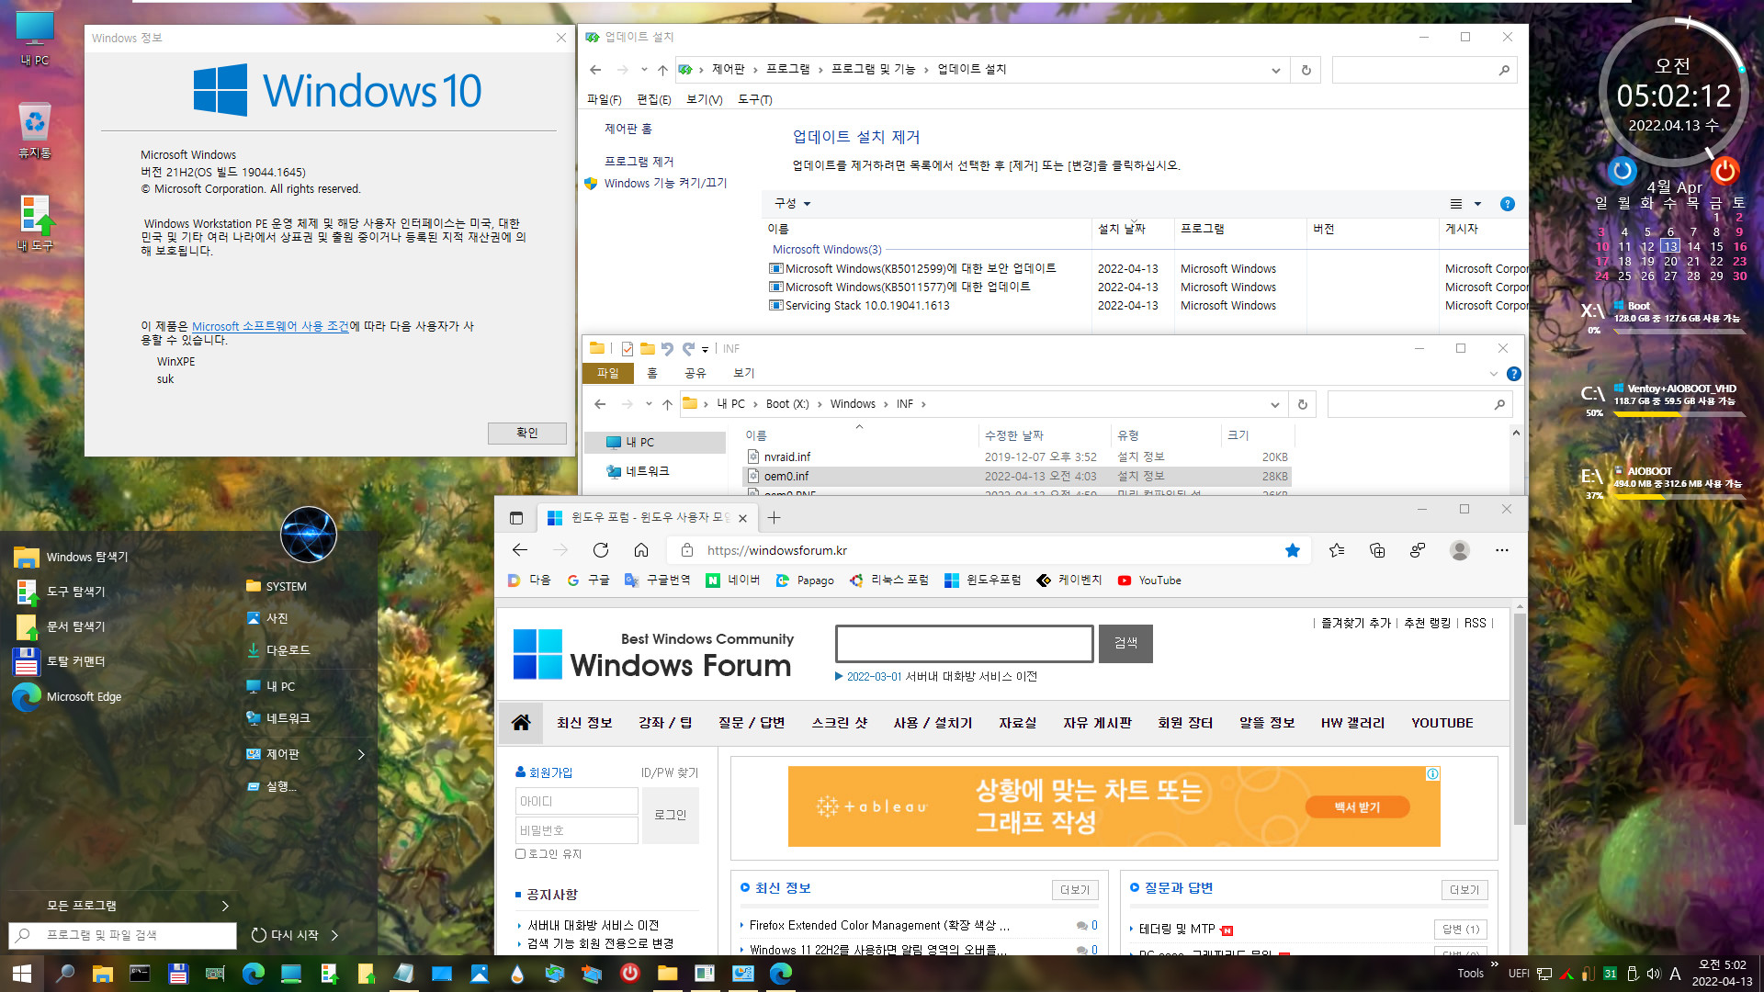Open Edge favorites list icon
1764x992 pixels.
coord(1337,550)
